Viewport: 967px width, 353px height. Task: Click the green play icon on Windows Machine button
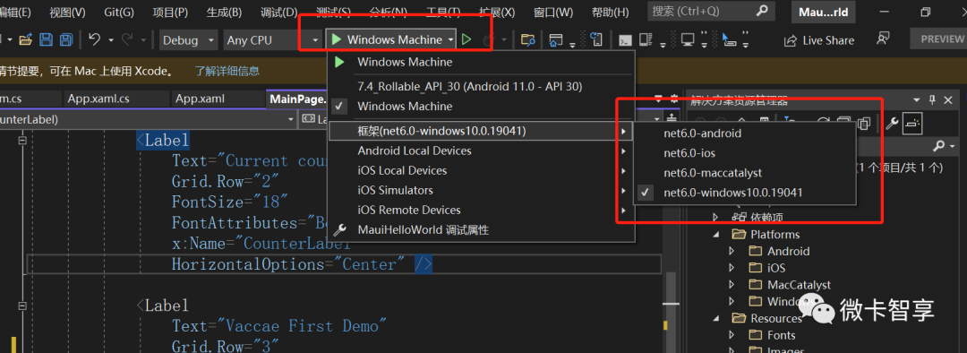[x=336, y=39]
